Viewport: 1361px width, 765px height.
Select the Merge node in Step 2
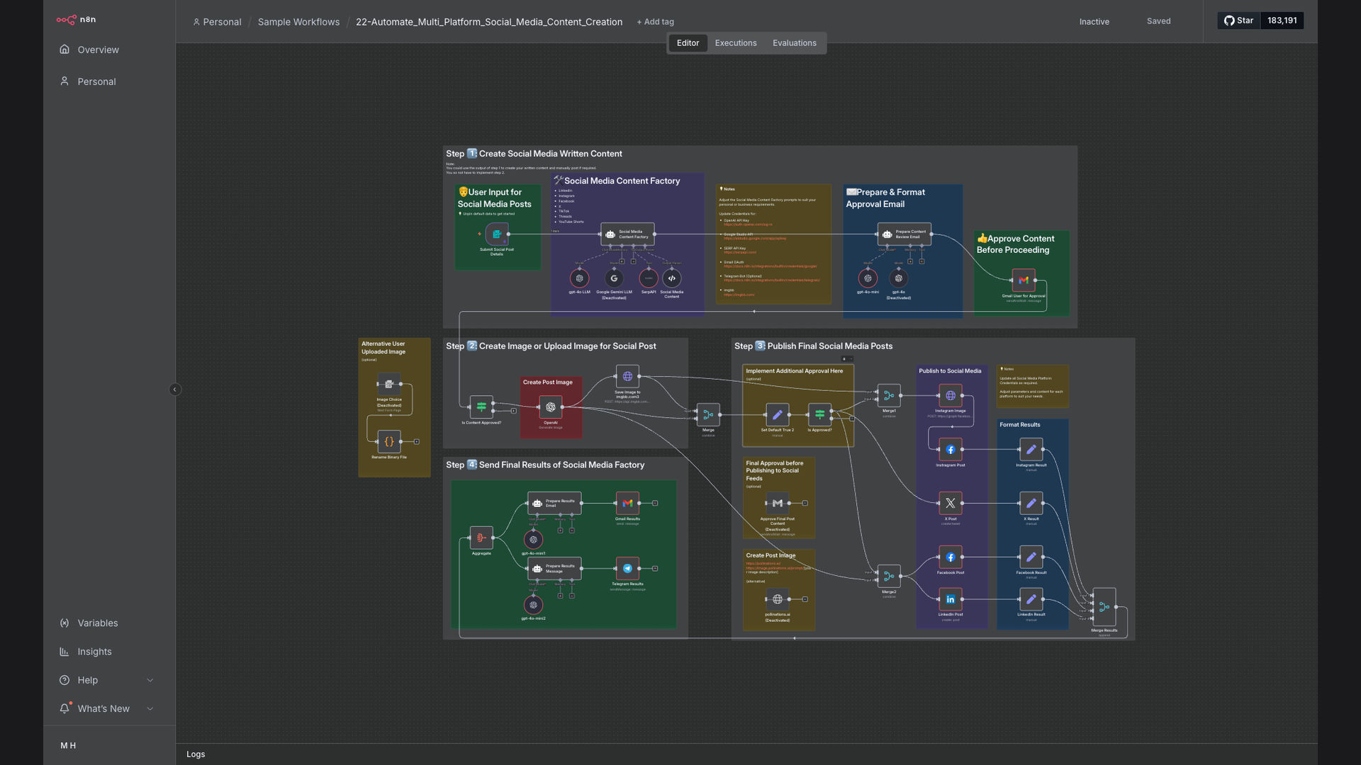click(708, 414)
